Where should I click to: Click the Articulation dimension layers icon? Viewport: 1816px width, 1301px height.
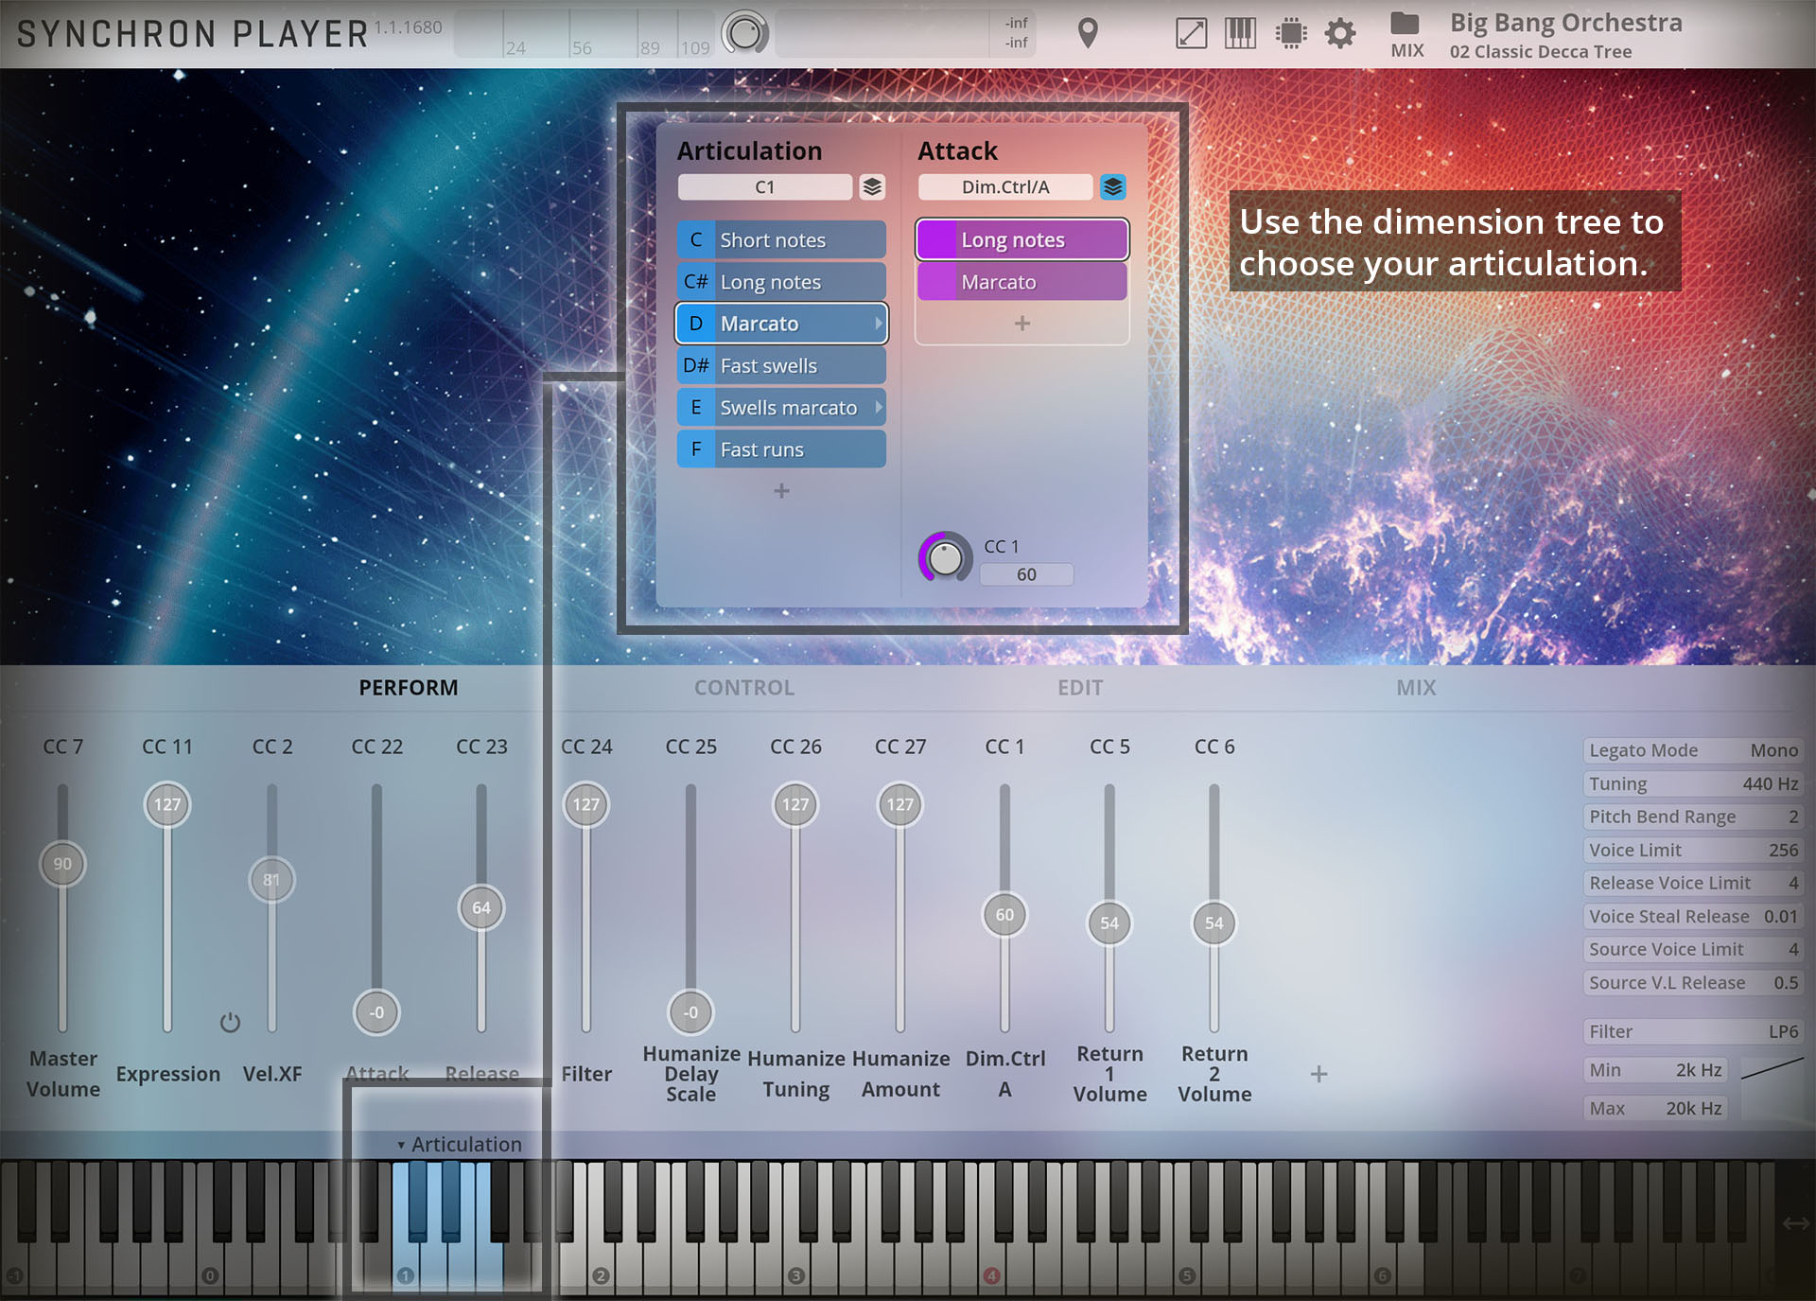click(x=872, y=187)
